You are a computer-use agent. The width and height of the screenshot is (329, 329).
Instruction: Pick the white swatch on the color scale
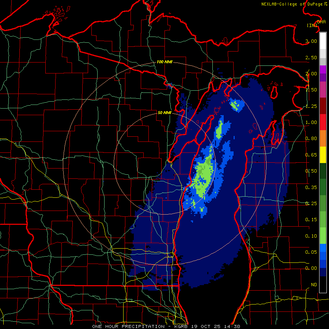pos(323,41)
